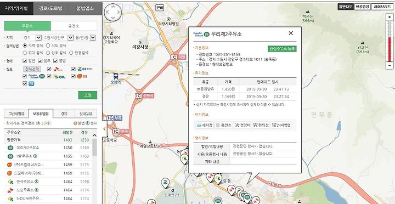Click the zoom out minus button on map
The image size is (395, 204).
(x=390, y=65)
